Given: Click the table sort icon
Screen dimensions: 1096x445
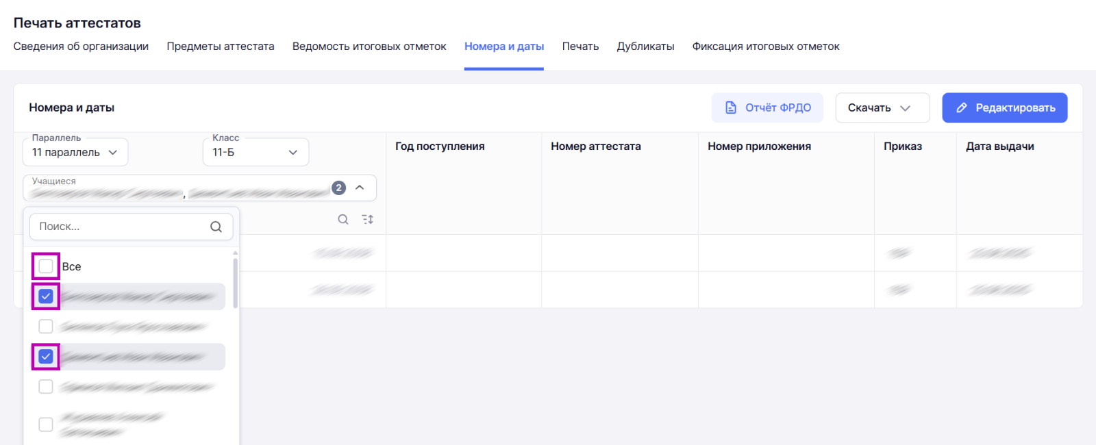Looking at the screenshot, I should [368, 219].
